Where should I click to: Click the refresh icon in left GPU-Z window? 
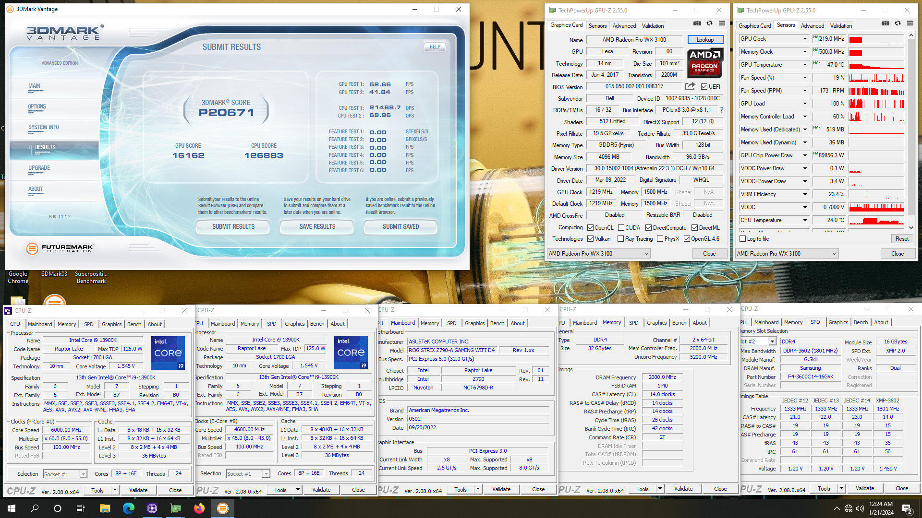click(709, 23)
